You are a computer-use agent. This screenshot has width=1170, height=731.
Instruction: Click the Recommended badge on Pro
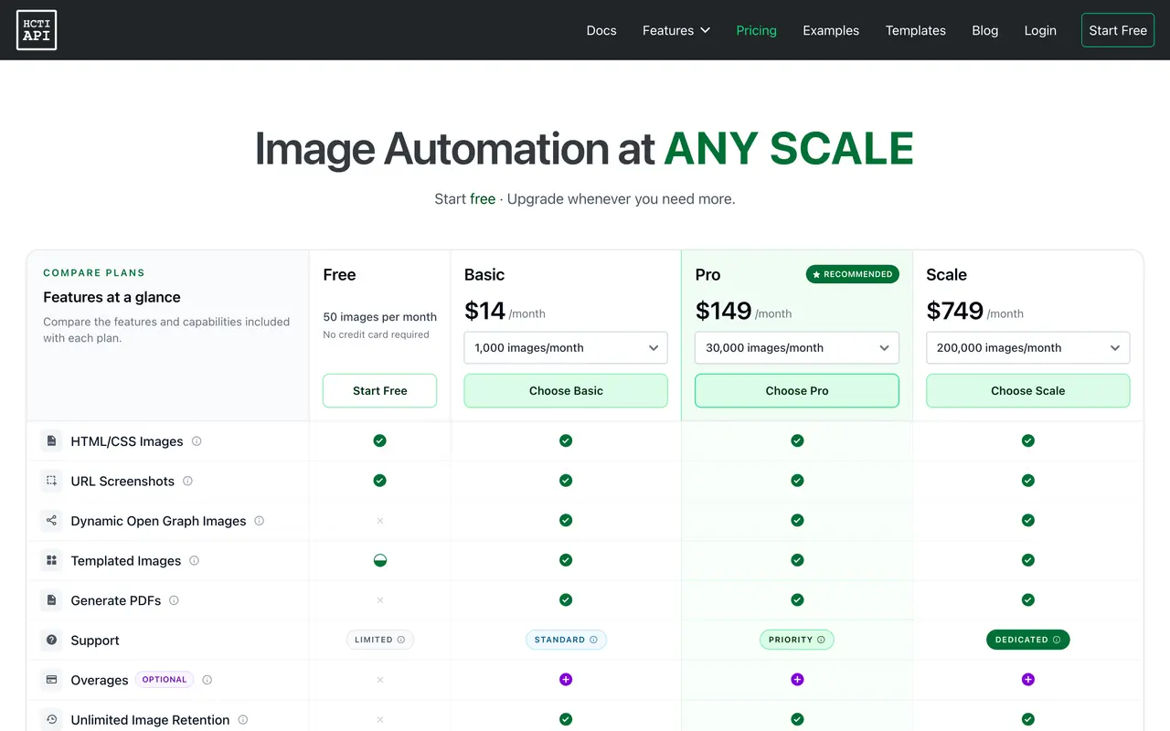coord(853,274)
